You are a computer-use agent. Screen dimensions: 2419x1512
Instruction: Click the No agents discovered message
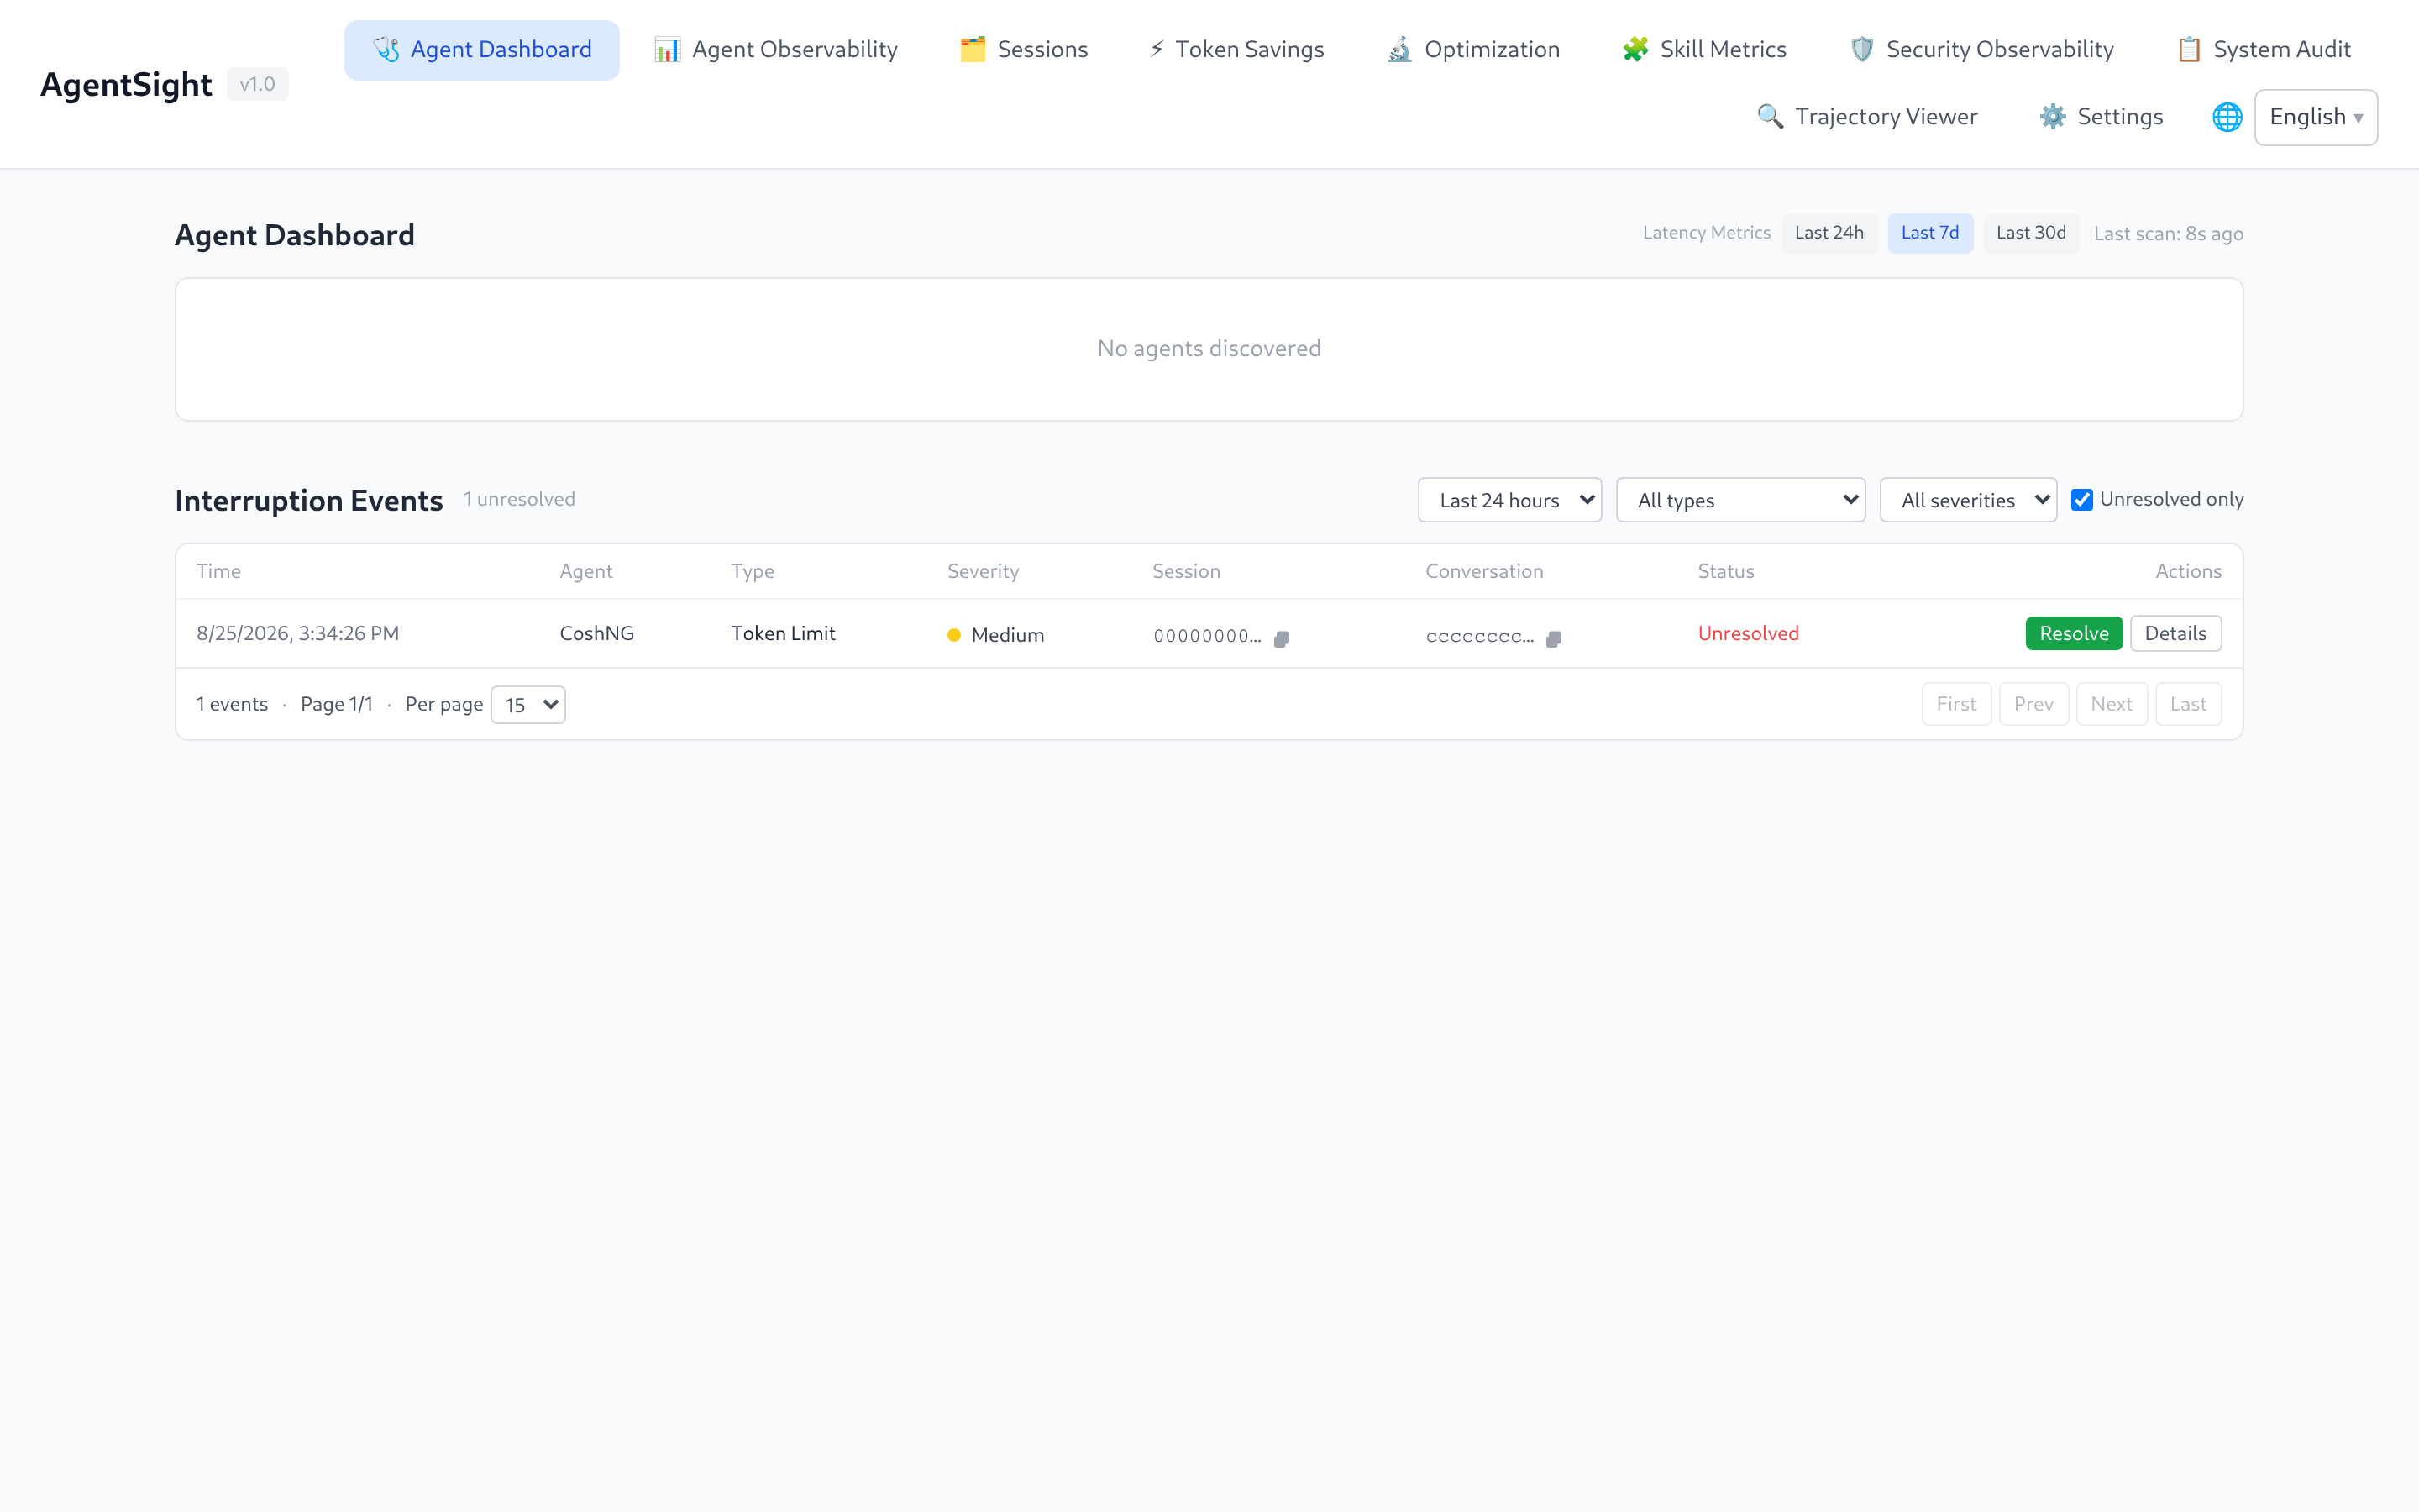coord(1209,348)
